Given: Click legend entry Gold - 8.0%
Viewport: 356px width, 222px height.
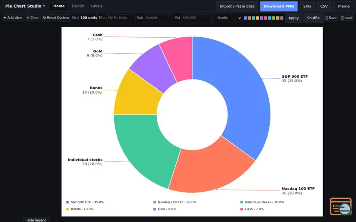Looking at the screenshot, I should (165, 209).
